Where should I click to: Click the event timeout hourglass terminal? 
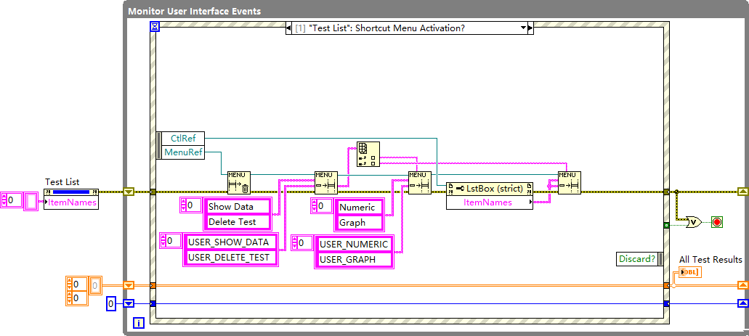click(154, 28)
